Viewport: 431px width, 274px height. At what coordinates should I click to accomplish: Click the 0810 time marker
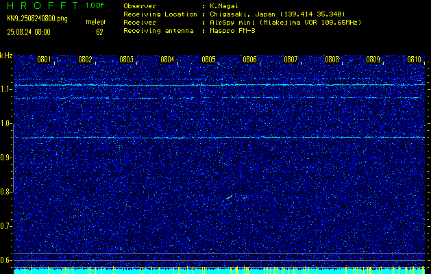pos(415,60)
